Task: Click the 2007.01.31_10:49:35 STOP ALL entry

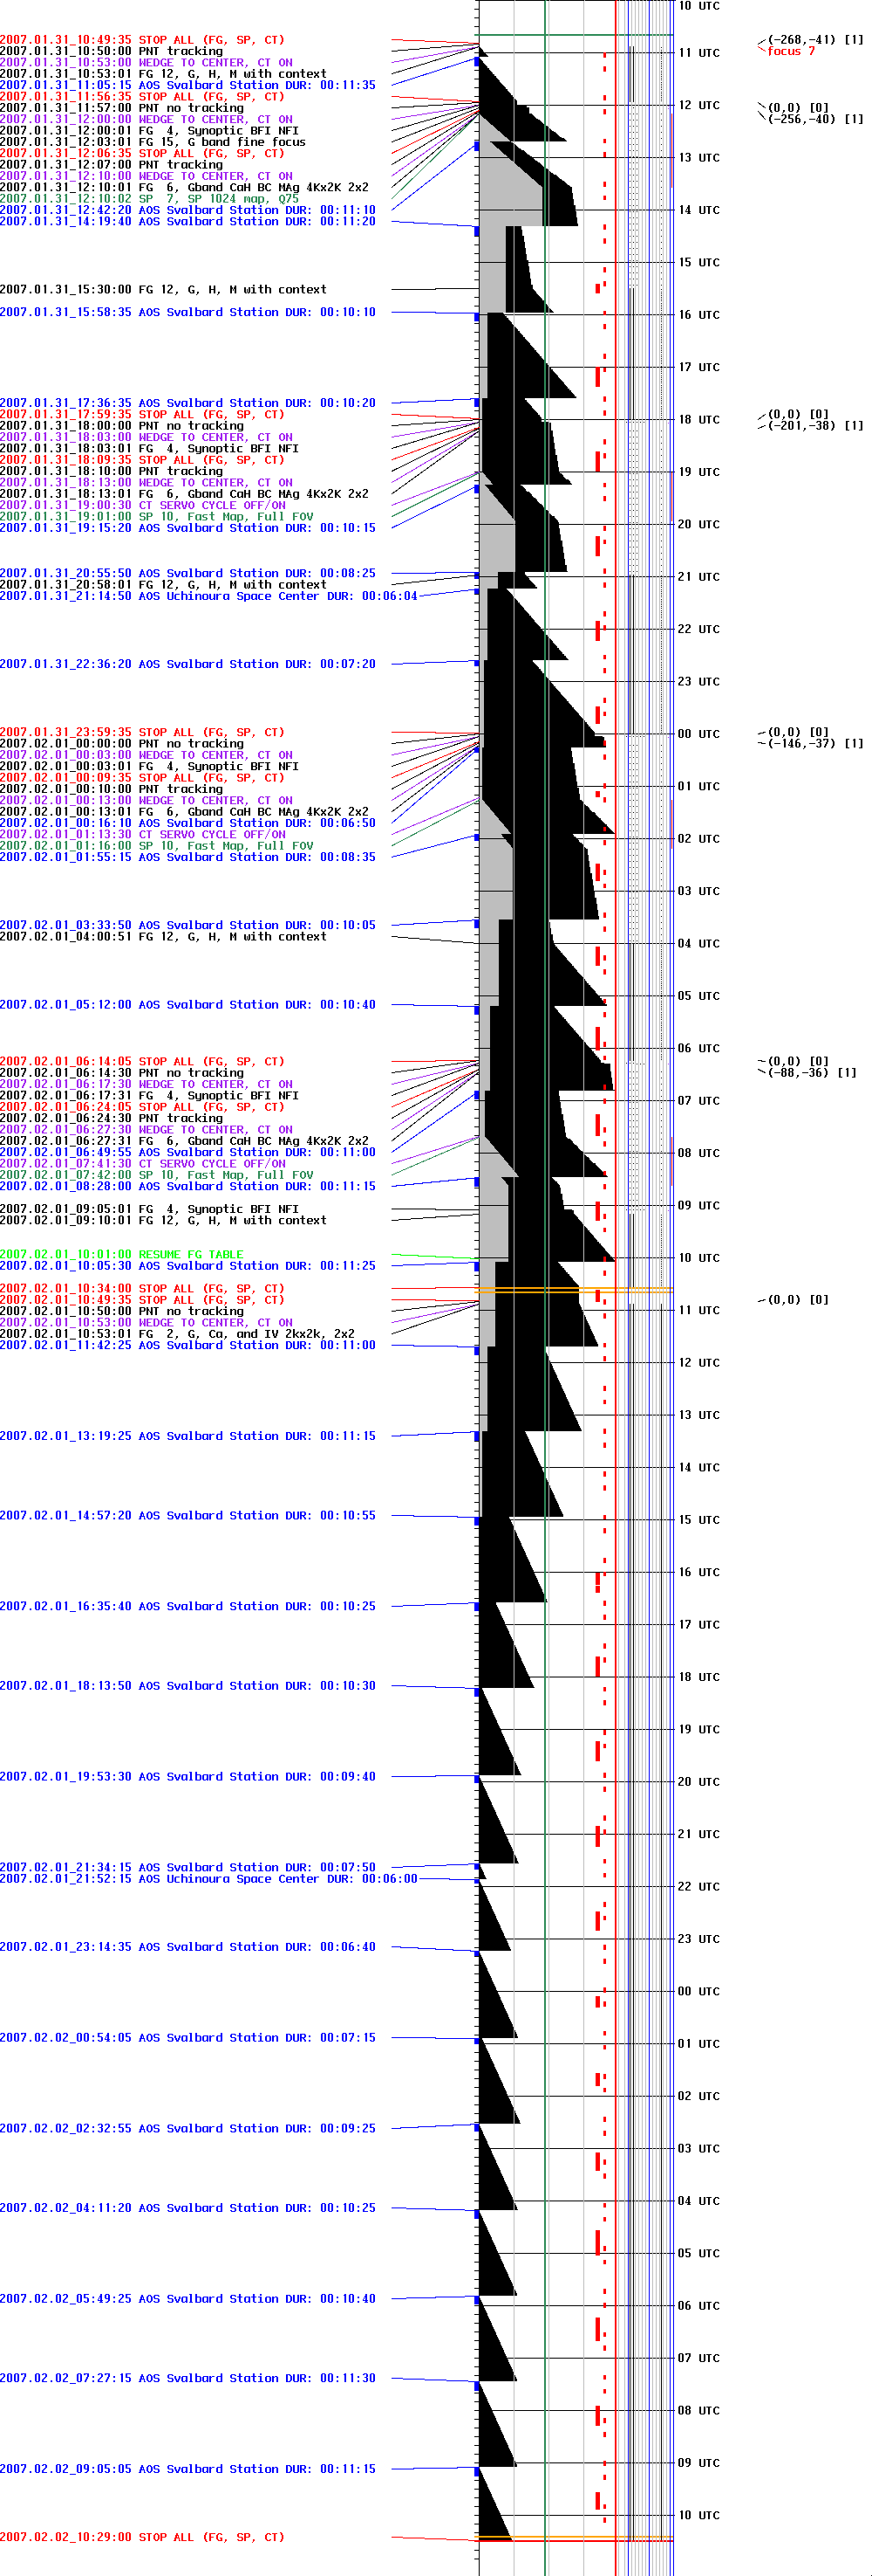Action: click(142, 40)
